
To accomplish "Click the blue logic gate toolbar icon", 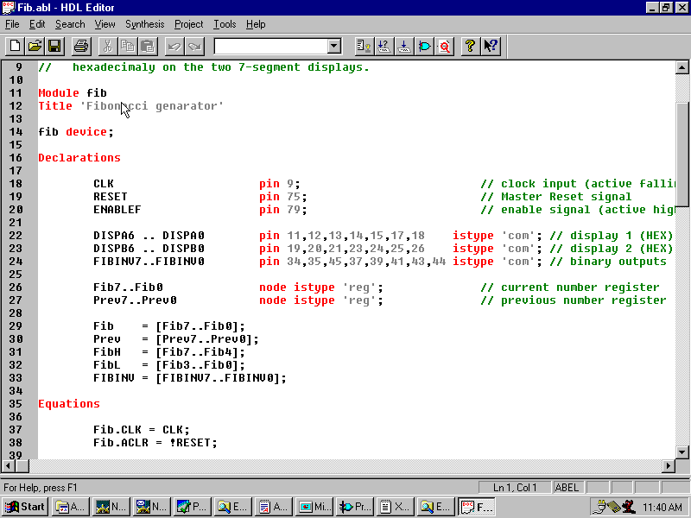I will pyautogui.click(x=425, y=46).
